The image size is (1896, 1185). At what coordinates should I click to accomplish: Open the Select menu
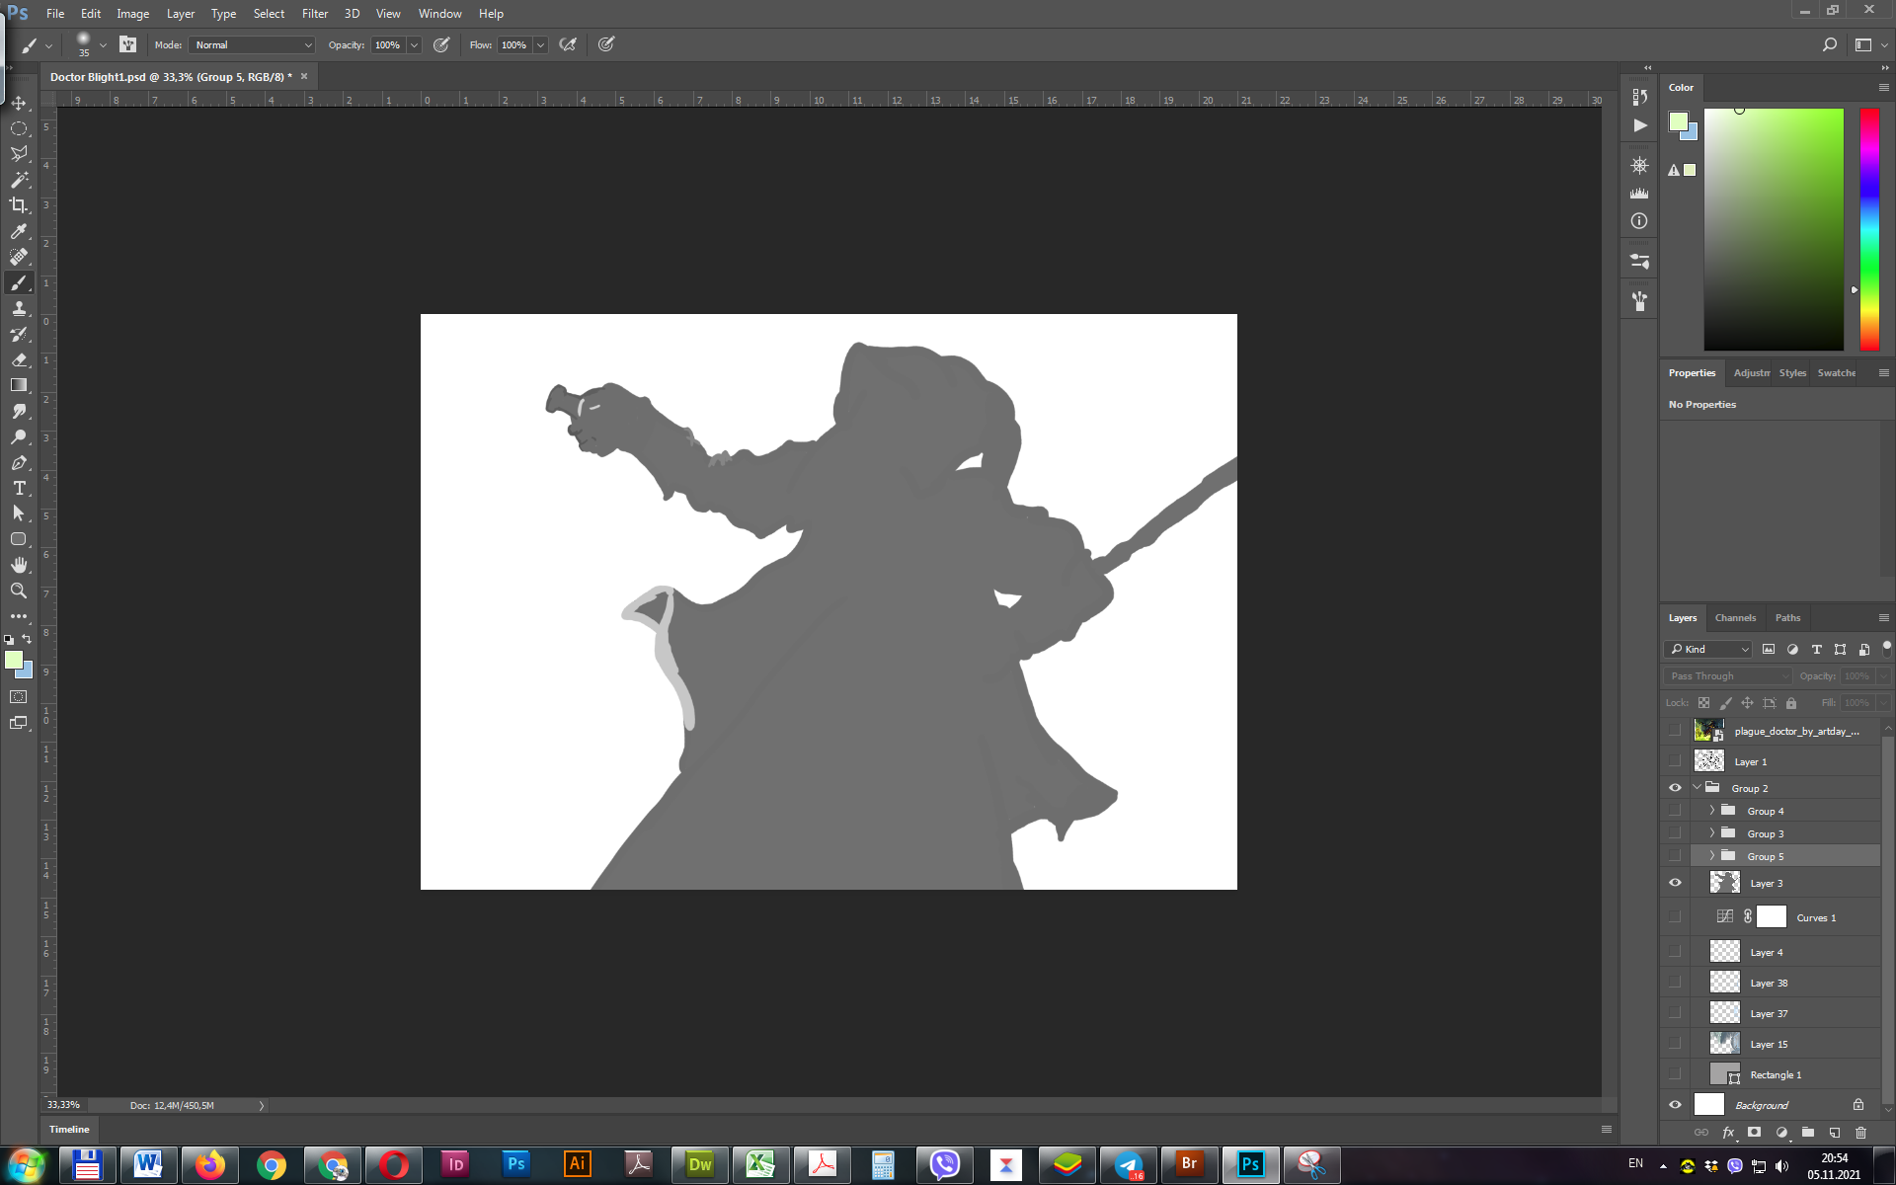click(269, 14)
